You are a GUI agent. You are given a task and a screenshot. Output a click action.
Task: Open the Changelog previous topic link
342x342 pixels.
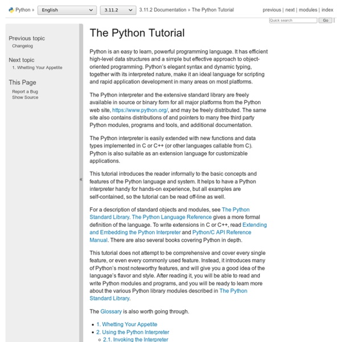(x=22, y=46)
